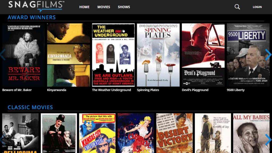Open the Kansas City Confidential poster
Image resolution: width=272 pixels, height=153 pixels.
[x=97, y=133]
